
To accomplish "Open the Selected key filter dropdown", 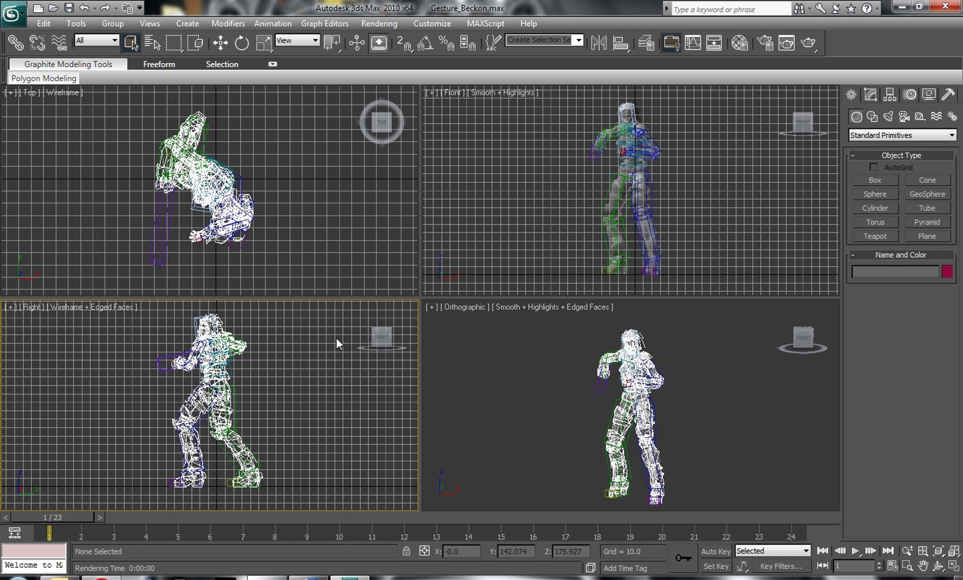I will pyautogui.click(x=773, y=551).
